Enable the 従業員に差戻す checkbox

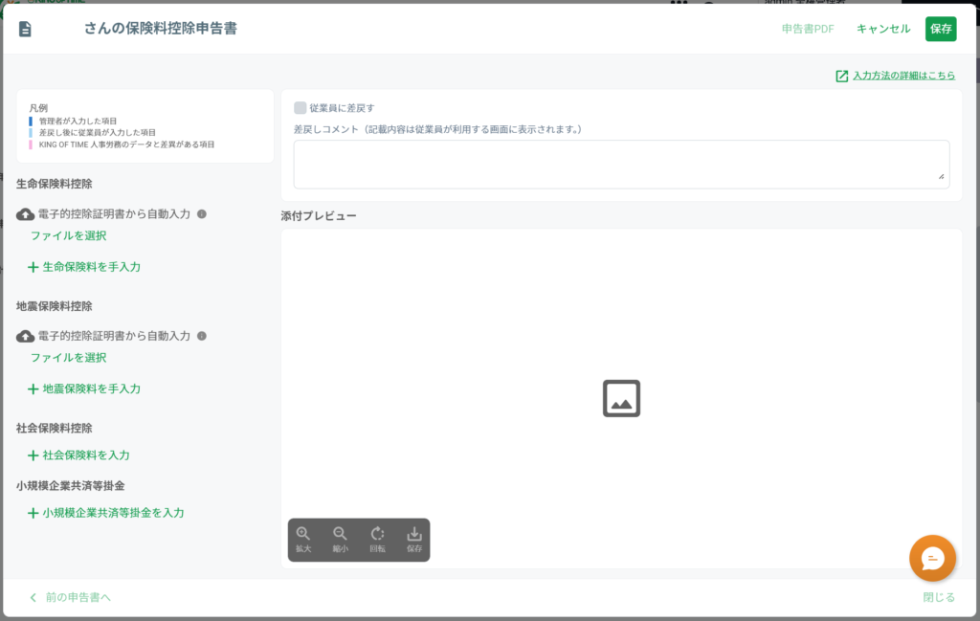(x=301, y=108)
